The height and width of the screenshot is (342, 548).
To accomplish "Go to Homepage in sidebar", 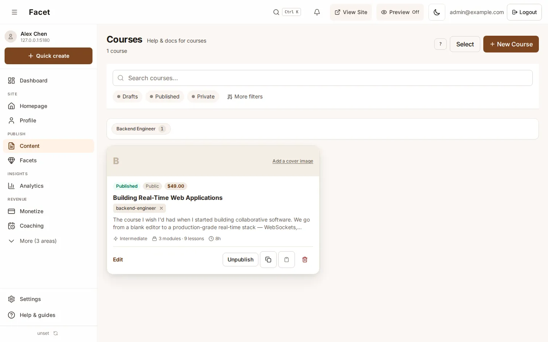I will click(49, 106).
